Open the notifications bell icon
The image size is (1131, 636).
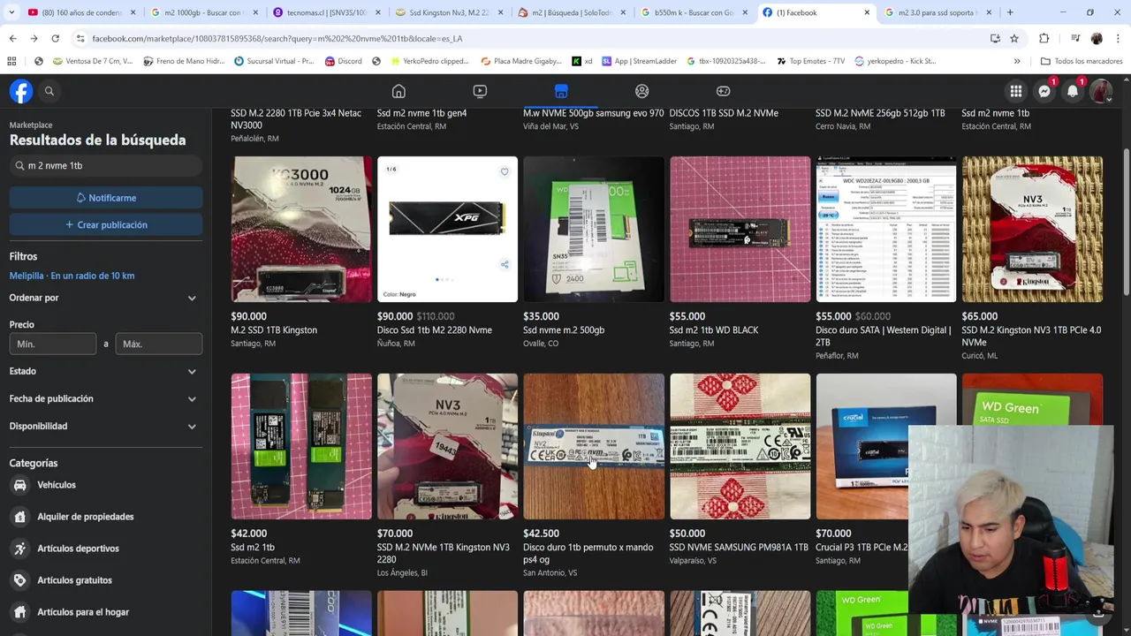1073,91
